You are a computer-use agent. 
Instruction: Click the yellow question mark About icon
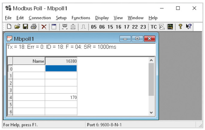point(180,26)
